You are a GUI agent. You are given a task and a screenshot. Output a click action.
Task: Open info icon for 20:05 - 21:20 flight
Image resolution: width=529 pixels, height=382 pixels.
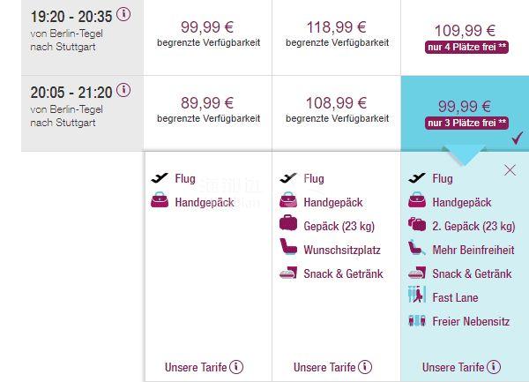tap(123, 90)
